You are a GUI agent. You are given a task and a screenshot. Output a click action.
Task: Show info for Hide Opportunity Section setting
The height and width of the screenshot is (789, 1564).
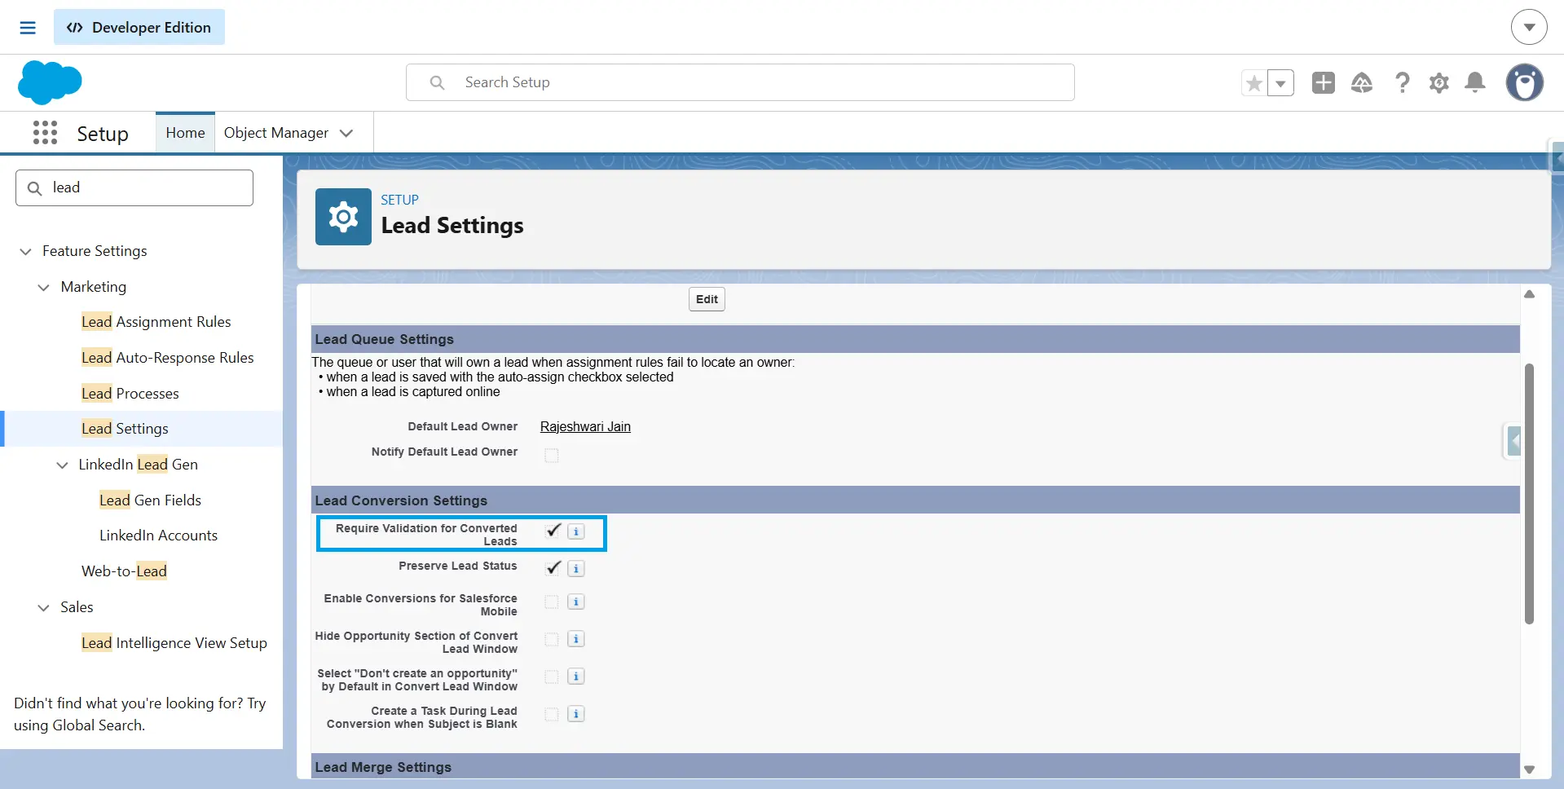coord(576,639)
